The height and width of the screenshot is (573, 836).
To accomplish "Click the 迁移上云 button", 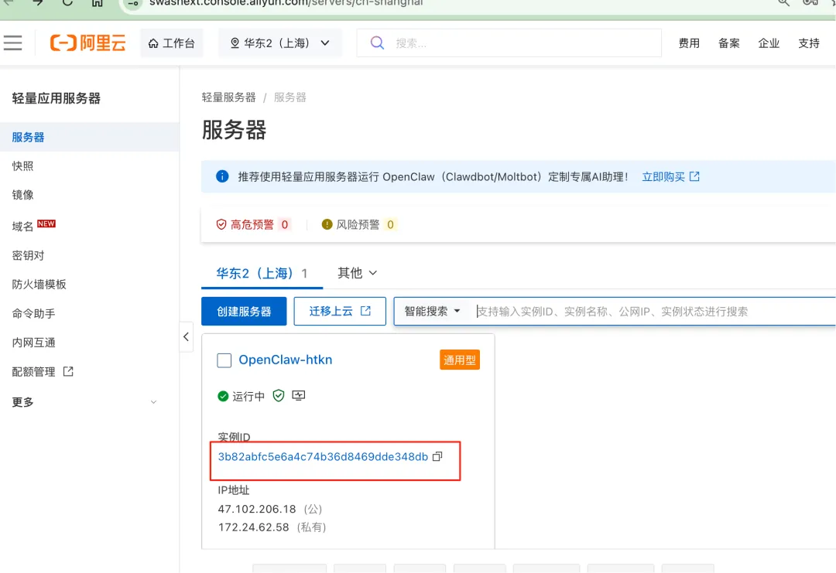I will [340, 311].
